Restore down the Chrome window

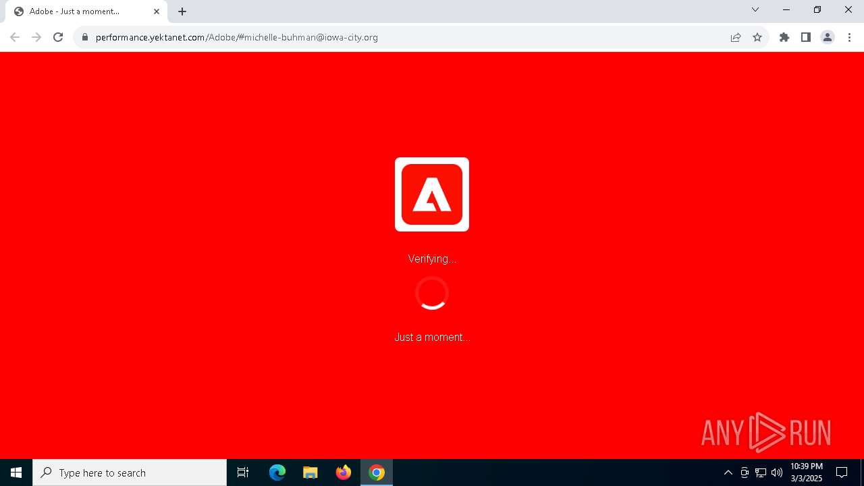(x=817, y=9)
